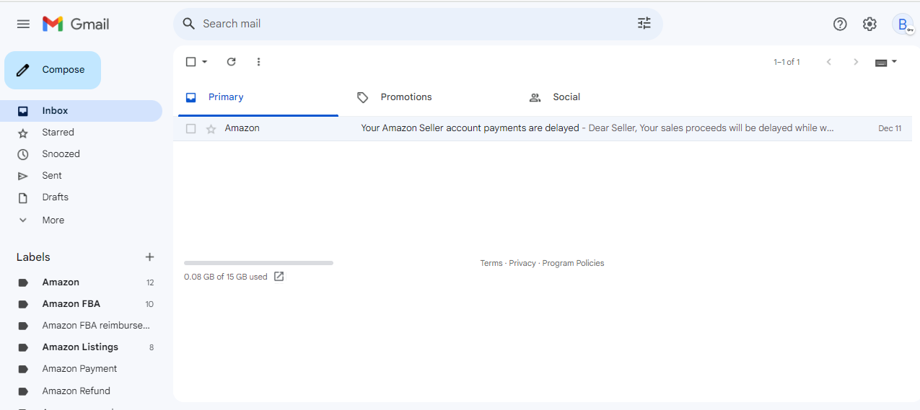Create a new label plus icon

pos(149,257)
